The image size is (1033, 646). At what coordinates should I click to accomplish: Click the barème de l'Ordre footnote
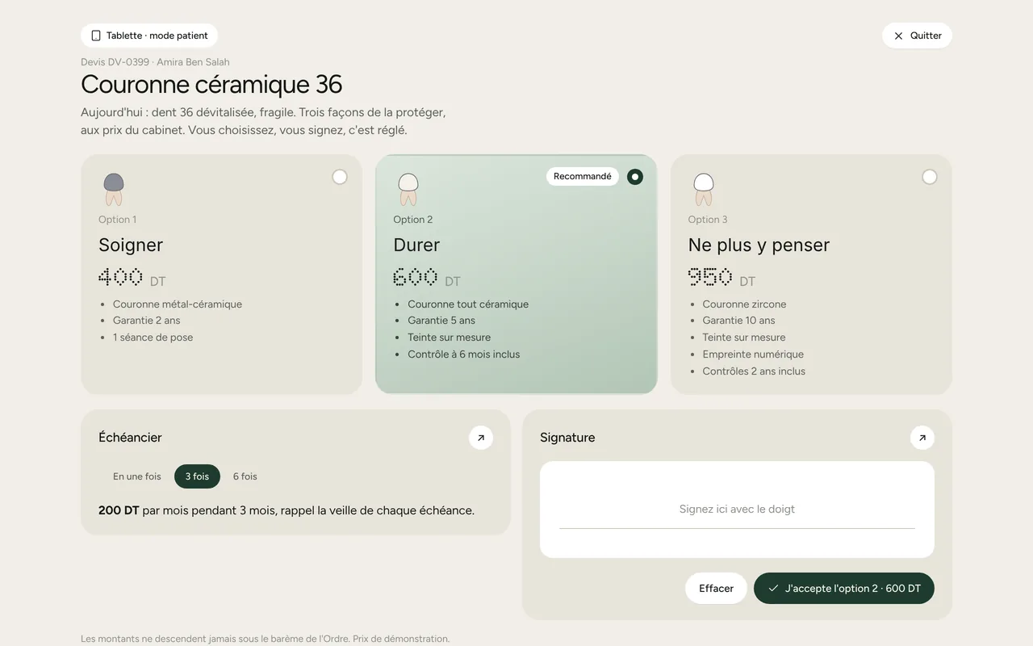[265, 639]
